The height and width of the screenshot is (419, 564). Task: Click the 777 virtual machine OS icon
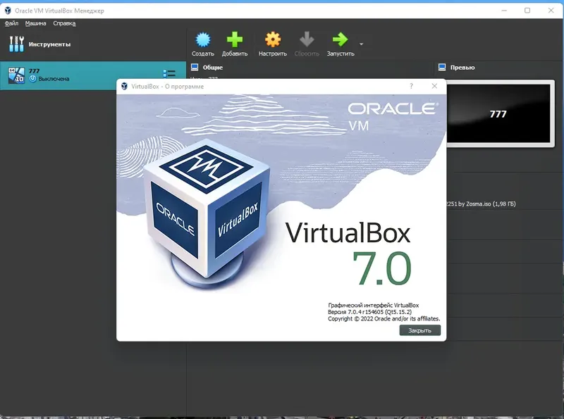[16, 73]
